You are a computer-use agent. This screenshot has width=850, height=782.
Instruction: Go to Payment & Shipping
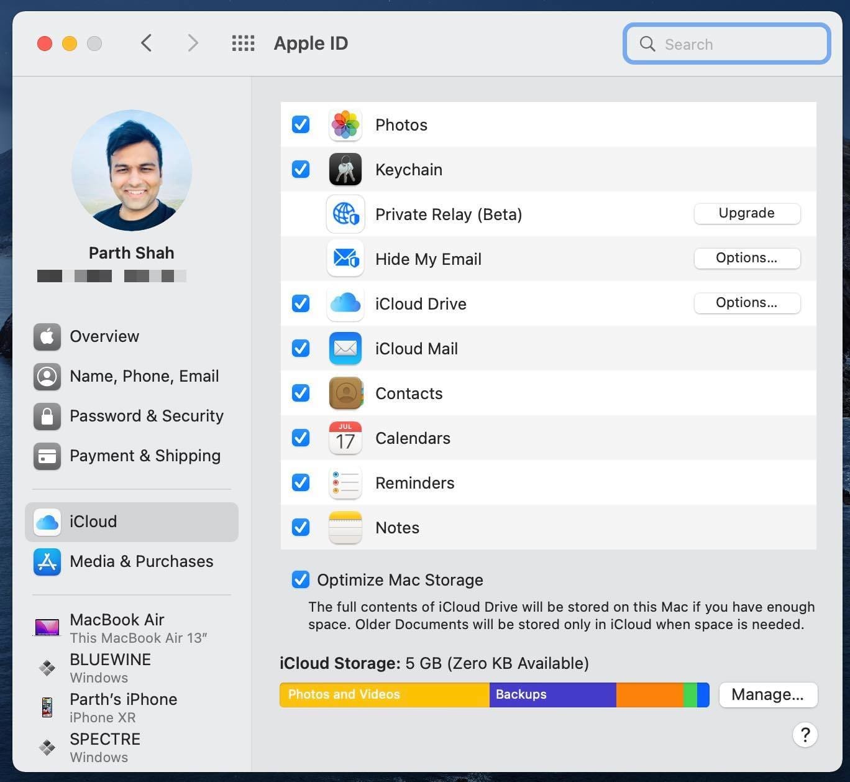(132, 456)
